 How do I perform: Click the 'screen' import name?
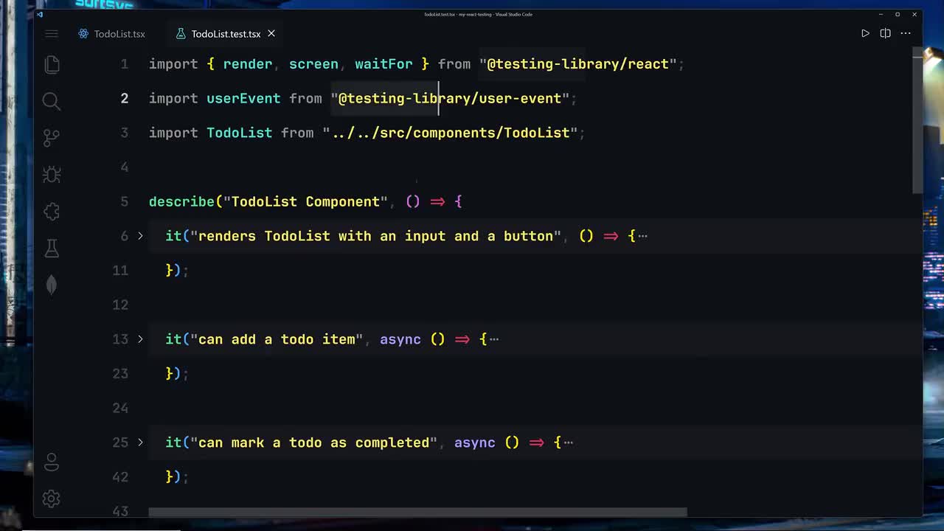313,64
